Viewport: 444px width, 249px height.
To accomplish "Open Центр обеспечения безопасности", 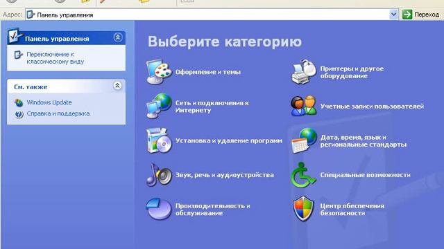I will click(x=352, y=210).
